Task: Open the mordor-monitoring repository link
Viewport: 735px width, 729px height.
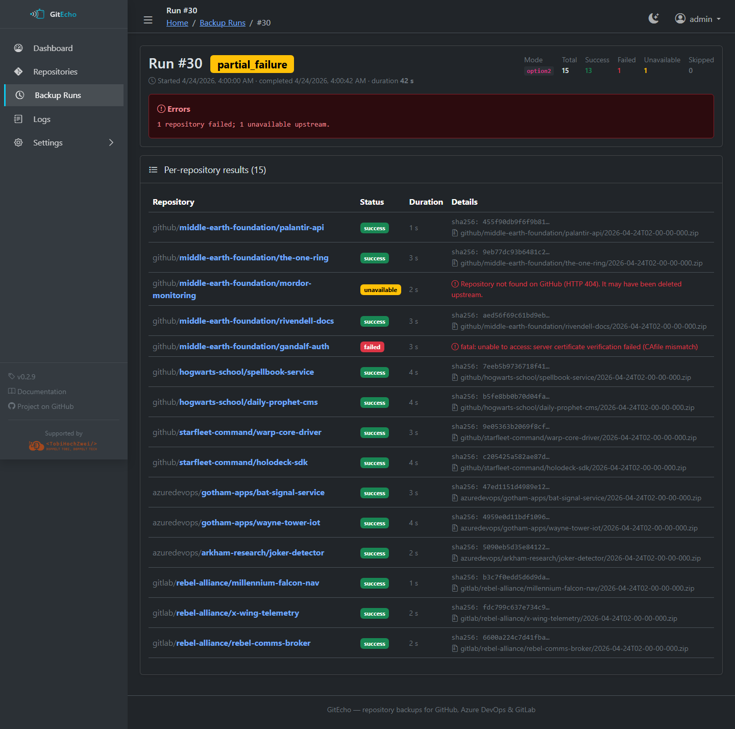Action: click(x=245, y=283)
